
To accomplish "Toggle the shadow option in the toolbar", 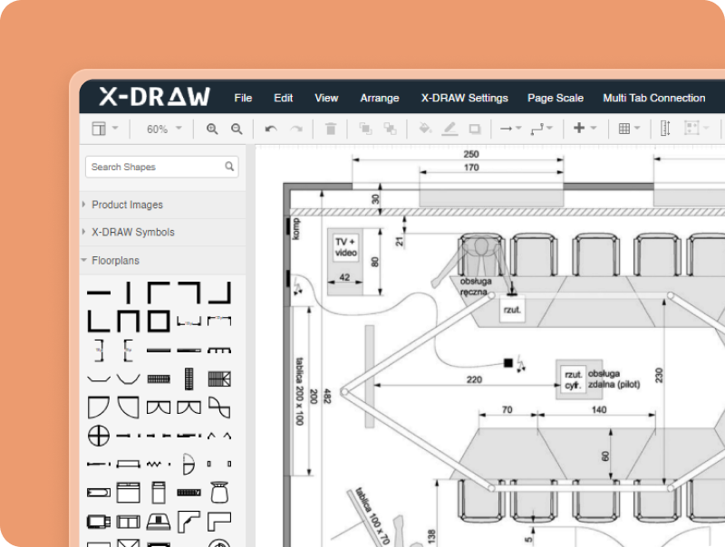I will tap(474, 129).
